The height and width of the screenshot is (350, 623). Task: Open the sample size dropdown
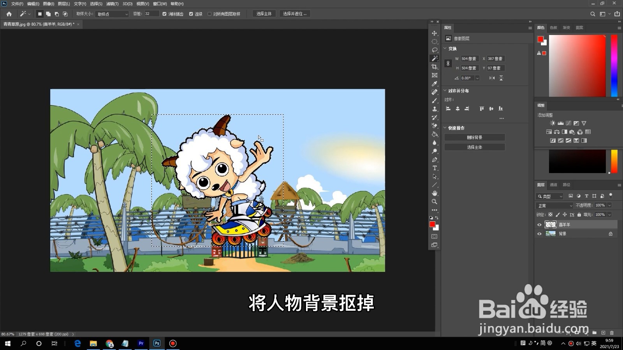coord(113,14)
